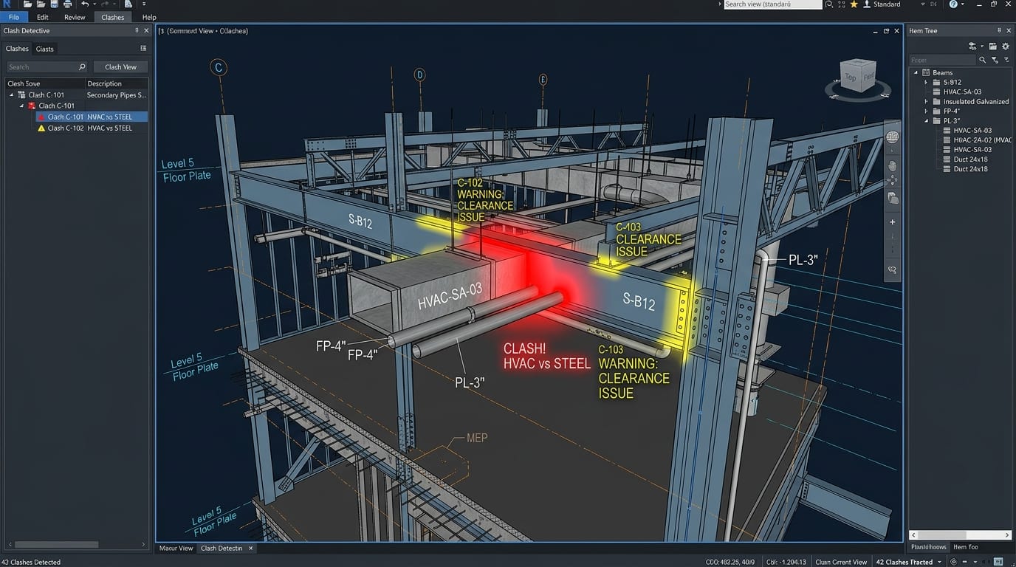Switch to the Clasts tab in Clash Detective
This screenshot has height=567, width=1016.
[45, 49]
